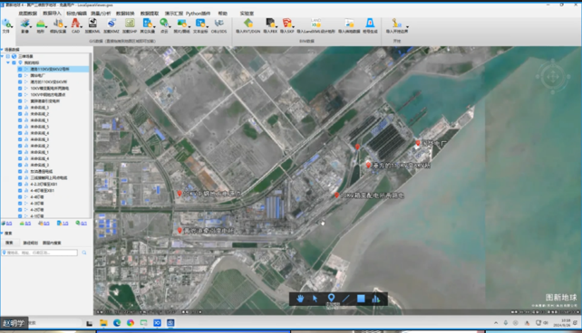Viewport: 582px width, 333px height.
Task: Open the Python插件 ribbon tab
Action: [198, 14]
